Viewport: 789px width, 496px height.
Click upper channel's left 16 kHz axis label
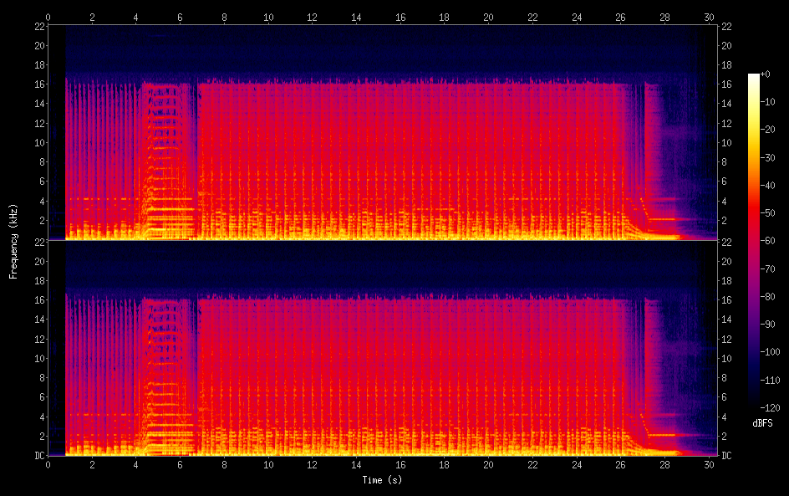(38, 84)
